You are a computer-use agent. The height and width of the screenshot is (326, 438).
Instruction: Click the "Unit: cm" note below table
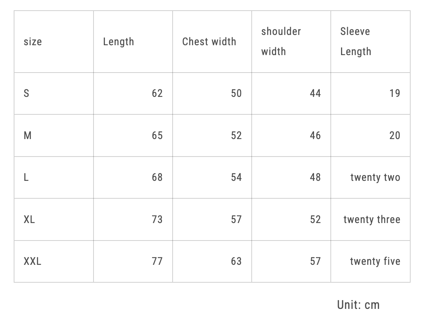358,305
